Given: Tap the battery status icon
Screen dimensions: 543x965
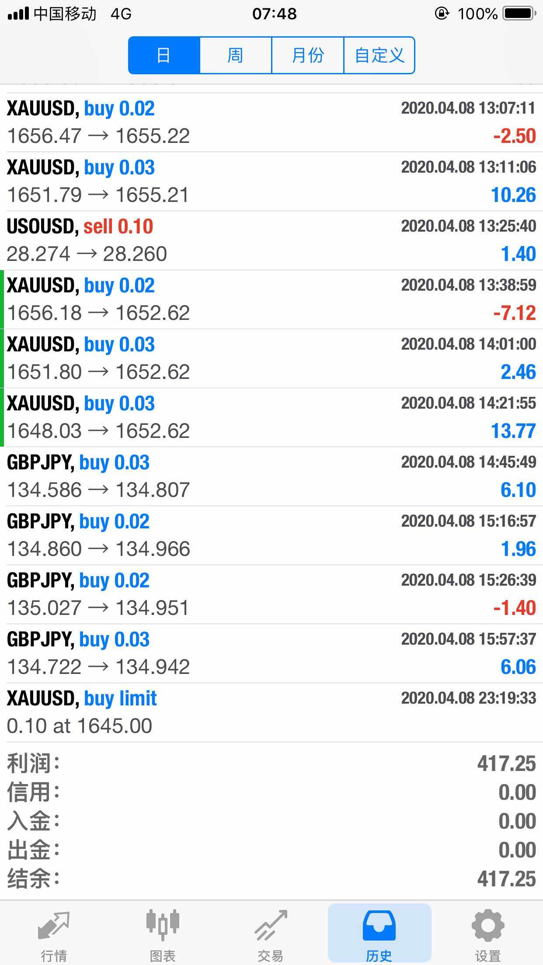Looking at the screenshot, I should click(519, 14).
